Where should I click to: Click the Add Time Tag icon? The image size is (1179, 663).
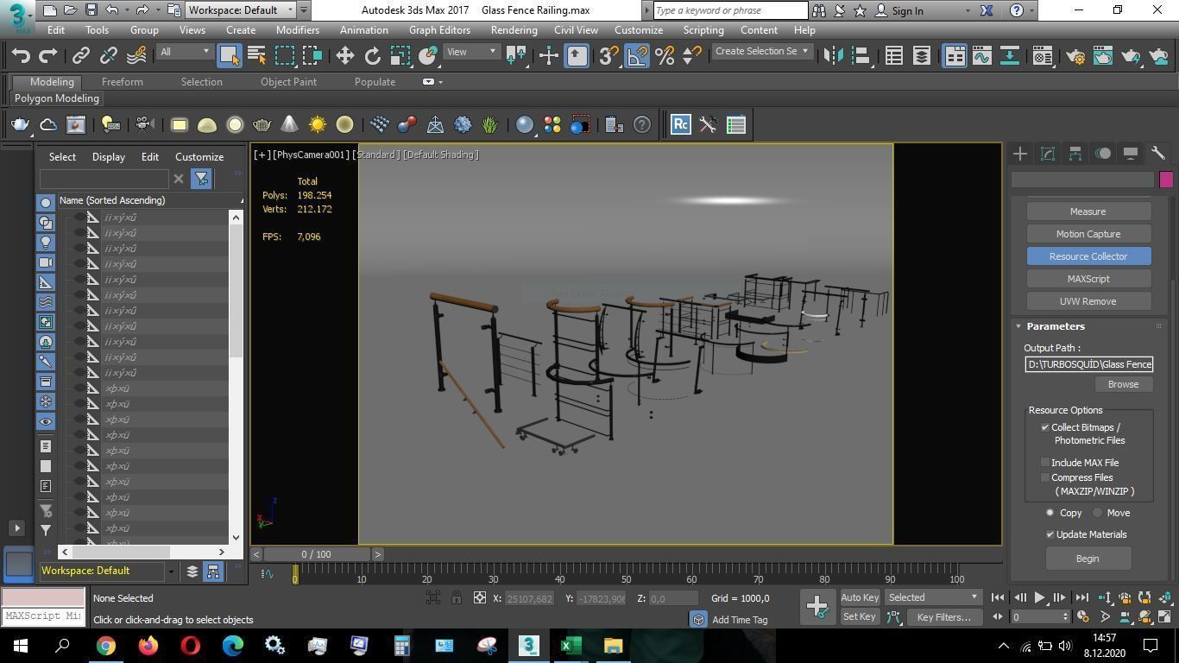coord(698,619)
